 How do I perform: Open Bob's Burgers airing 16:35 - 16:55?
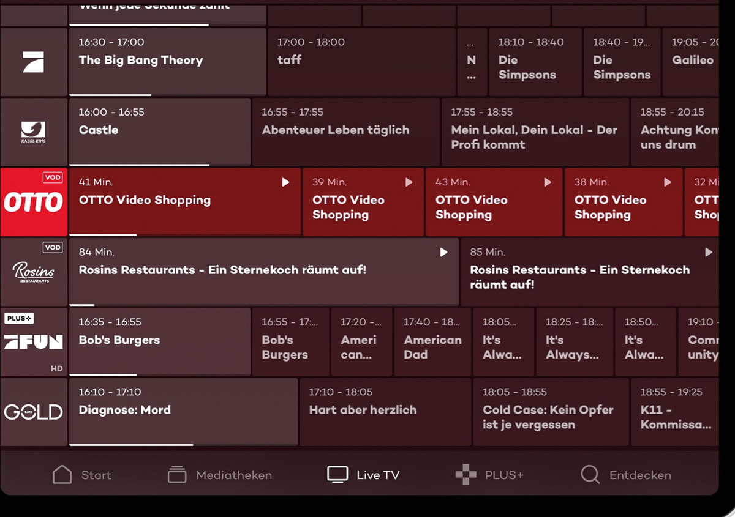coord(160,341)
